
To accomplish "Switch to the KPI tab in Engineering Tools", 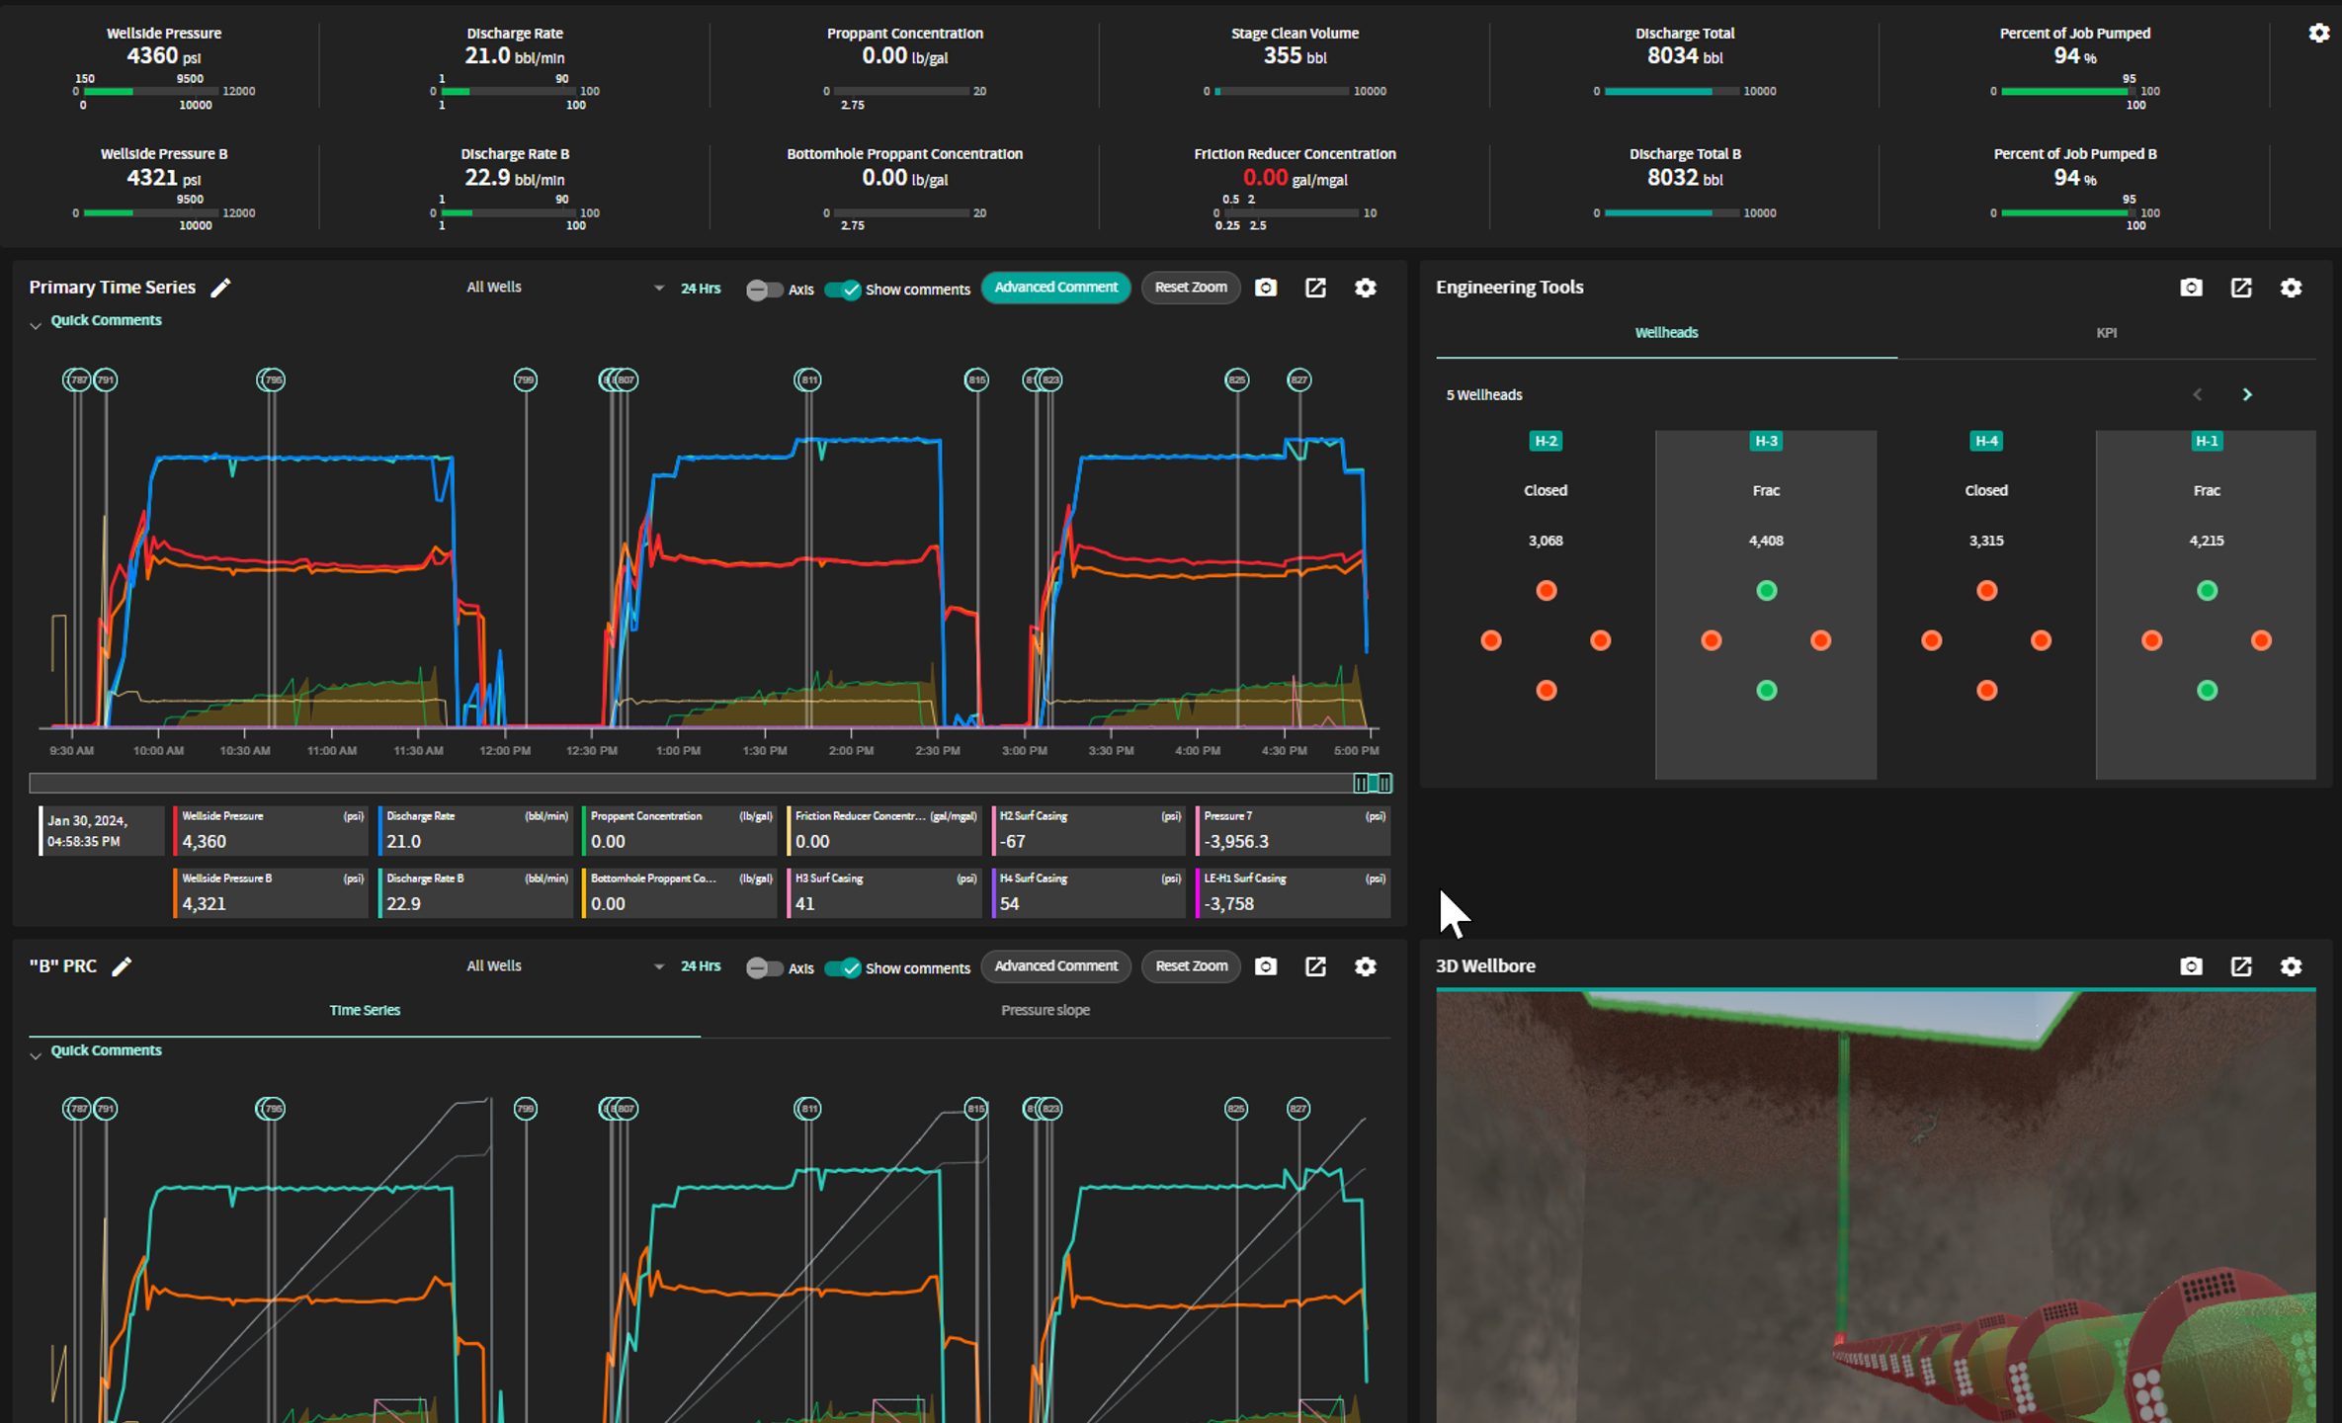I will [x=2107, y=332].
